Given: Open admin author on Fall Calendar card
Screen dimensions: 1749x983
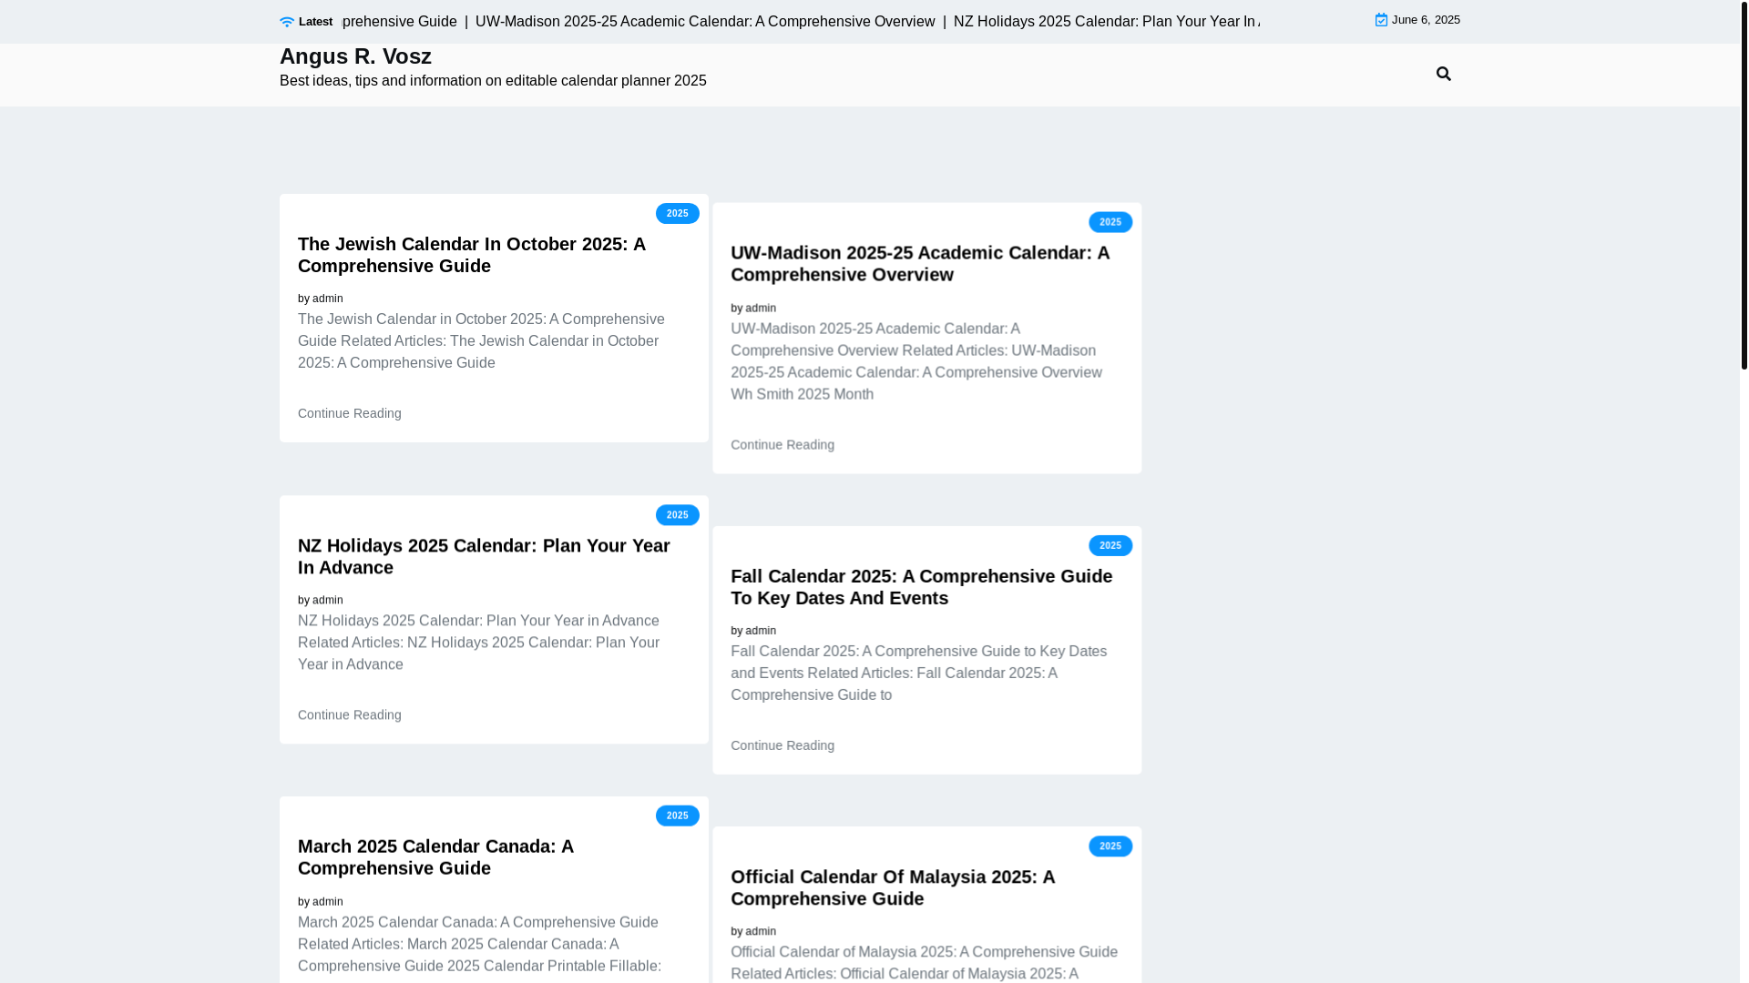Looking at the screenshot, I should [x=761, y=631].
